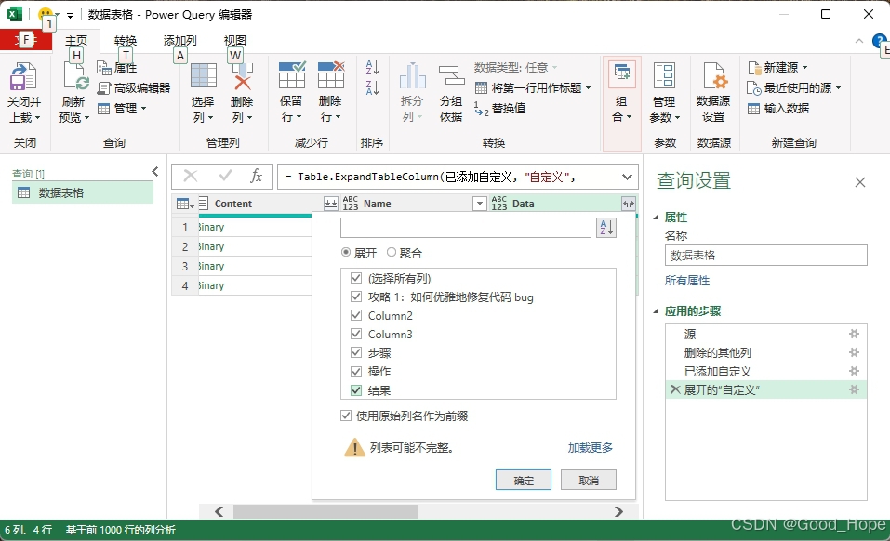890x541 pixels.
Task: Click the Choose Columns (选择列) icon
Action: click(x=203, y=76)
